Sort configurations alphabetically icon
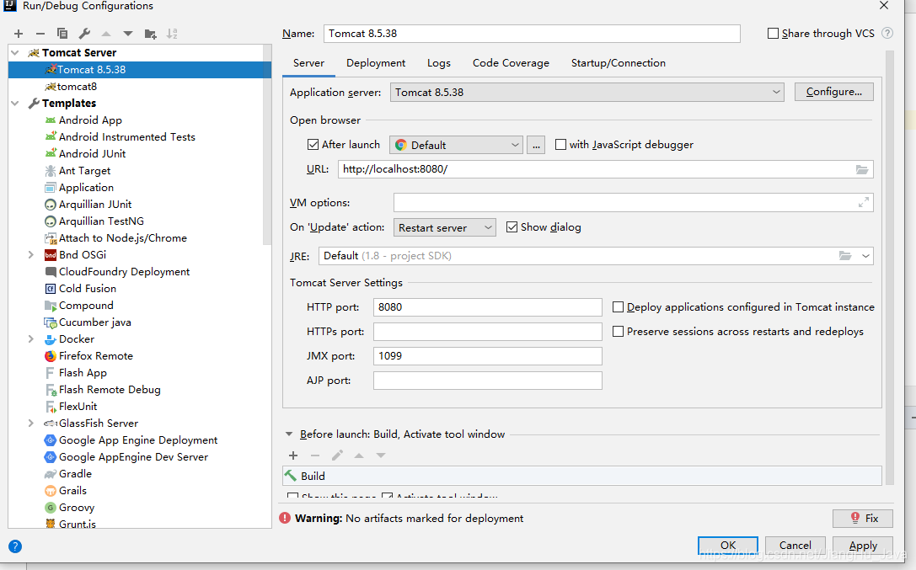This screenshot has height=570, width=916. coord(172,34)
